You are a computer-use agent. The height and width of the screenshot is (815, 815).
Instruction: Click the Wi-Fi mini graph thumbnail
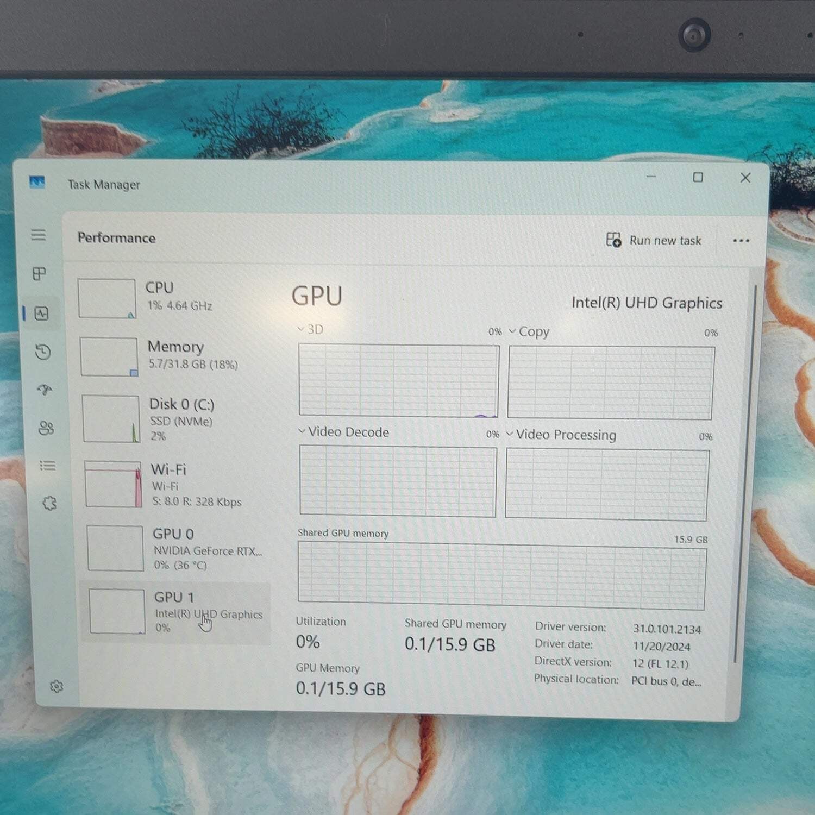(x=114, y=485)
